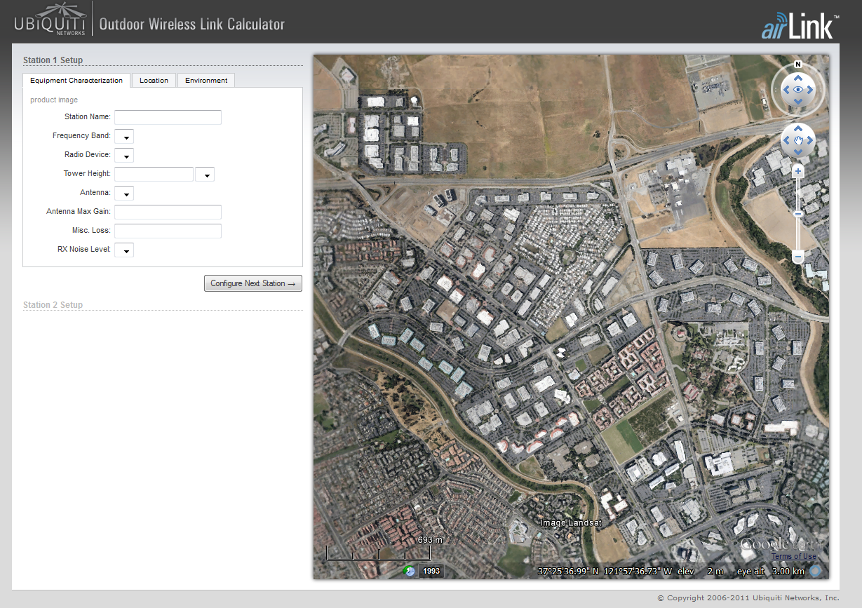Click the 1993 imagery year label
The image size is (862, 608).
tap(431, 571)
